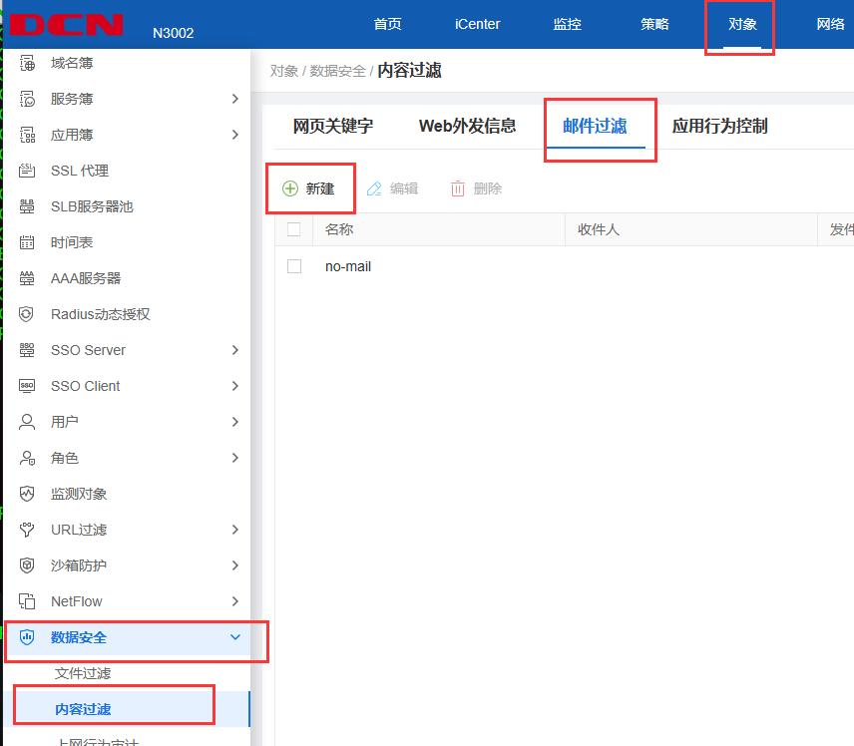Open the 首页 top menu
This screenshot has height=746, width=854.
pos(388,25)
